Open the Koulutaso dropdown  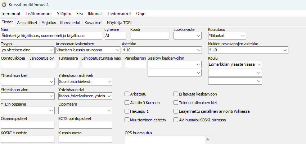click(x=243, y=36)
